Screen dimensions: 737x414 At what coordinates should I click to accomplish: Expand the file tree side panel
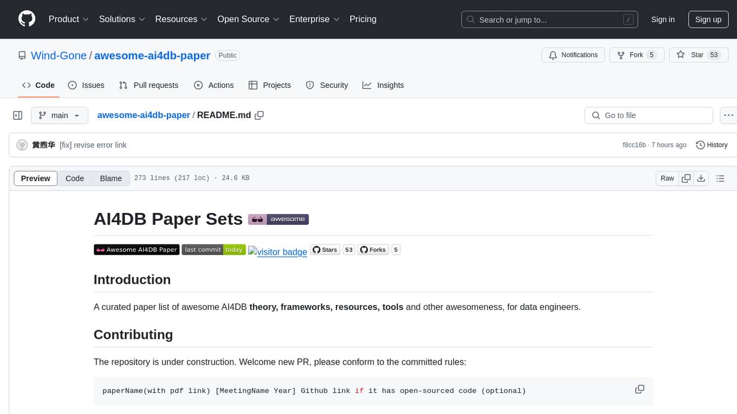click(x=17, y=115)
